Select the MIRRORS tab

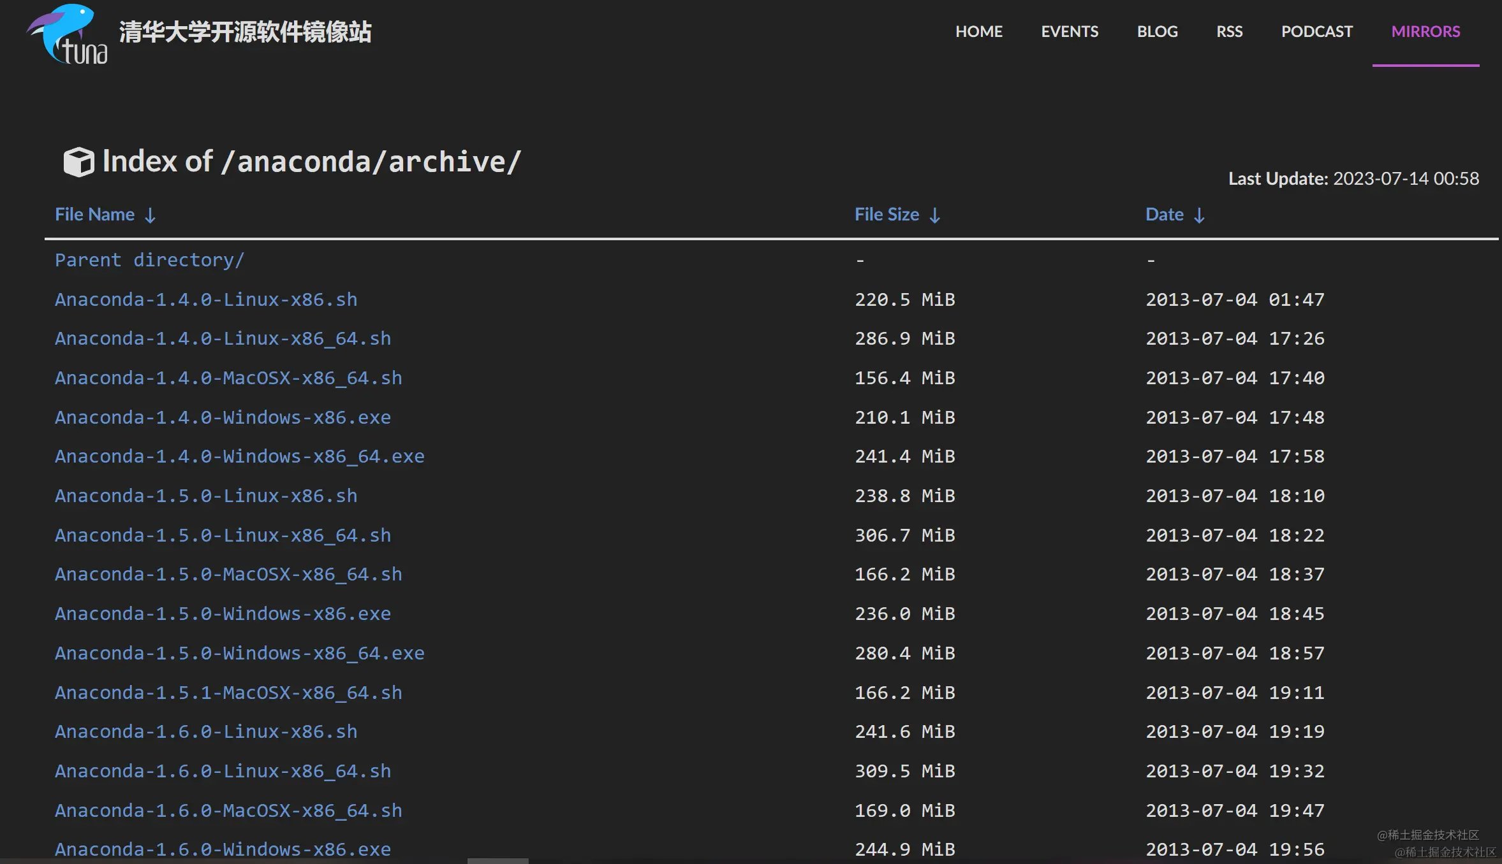pos(1425,31)
